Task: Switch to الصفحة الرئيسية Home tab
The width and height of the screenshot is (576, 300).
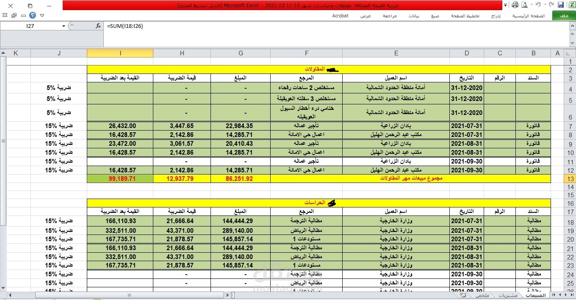Action: click(x=529, y=16)
